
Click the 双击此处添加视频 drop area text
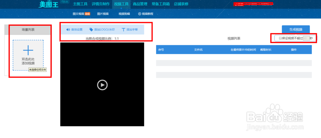point(28,61)
